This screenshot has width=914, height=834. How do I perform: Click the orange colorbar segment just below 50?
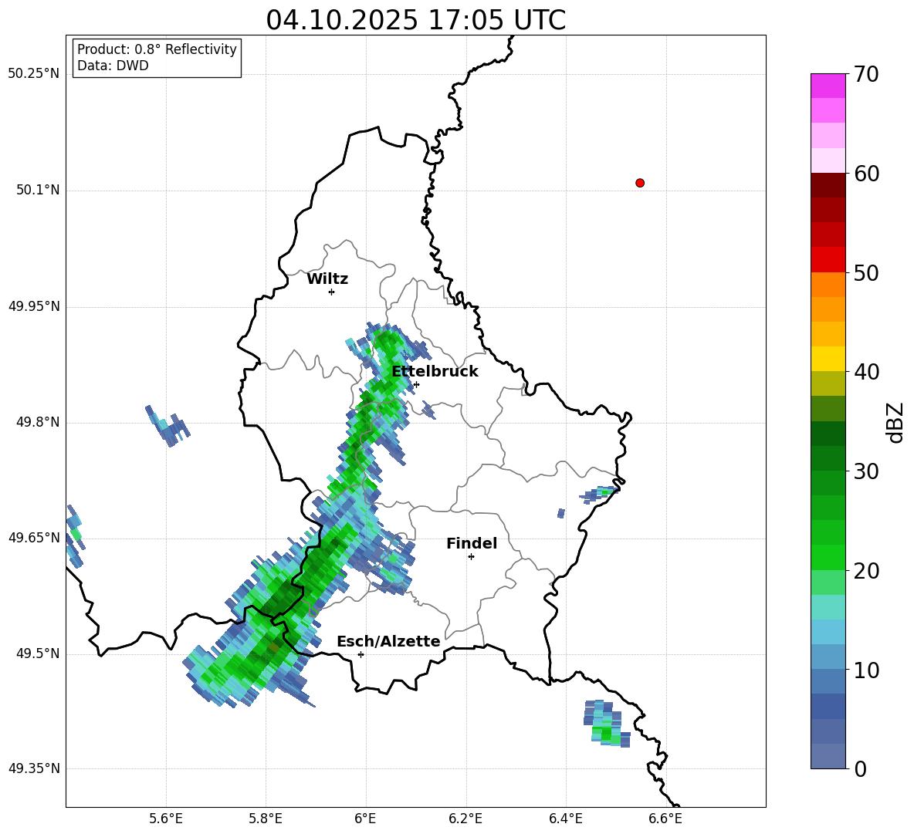[828, 285]
